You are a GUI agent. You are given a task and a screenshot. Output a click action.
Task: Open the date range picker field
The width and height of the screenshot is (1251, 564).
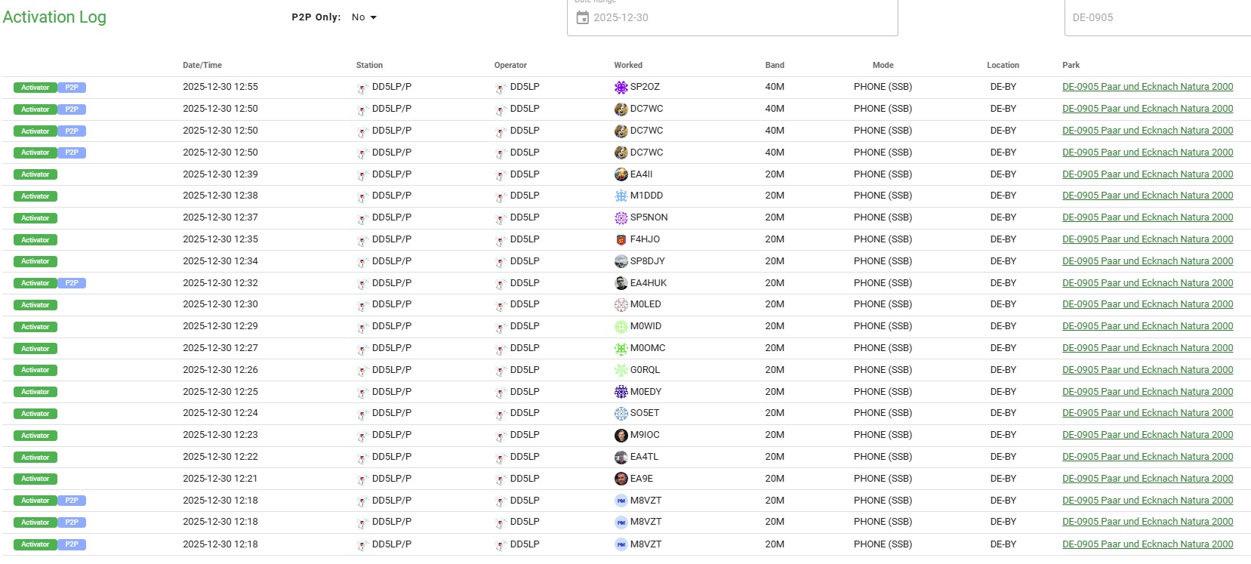(732, 17)
